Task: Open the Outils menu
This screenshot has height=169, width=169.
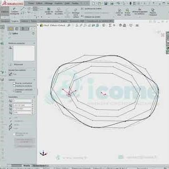Action: pyautogui.click(x=67, y=3)
